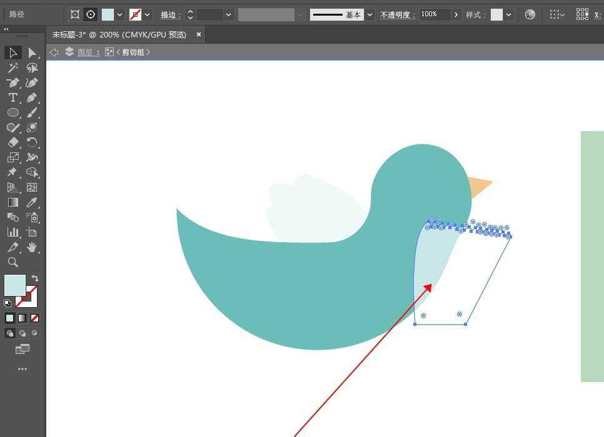Set color mode to None

pos(35,318)
